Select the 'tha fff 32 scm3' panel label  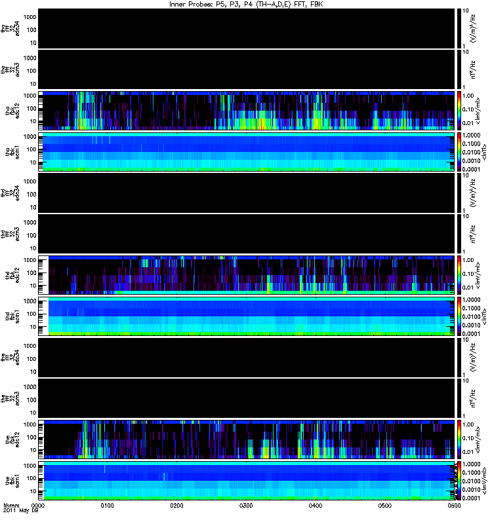10,70
